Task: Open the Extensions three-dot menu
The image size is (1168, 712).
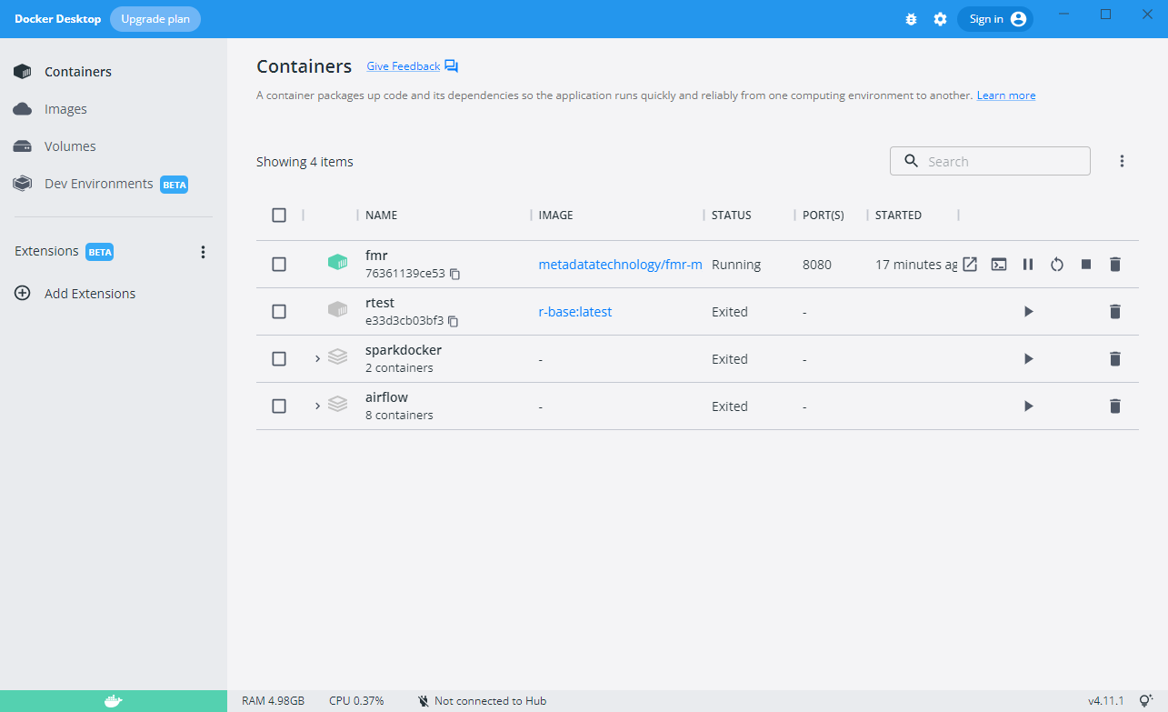Action: tap(204, 252)
